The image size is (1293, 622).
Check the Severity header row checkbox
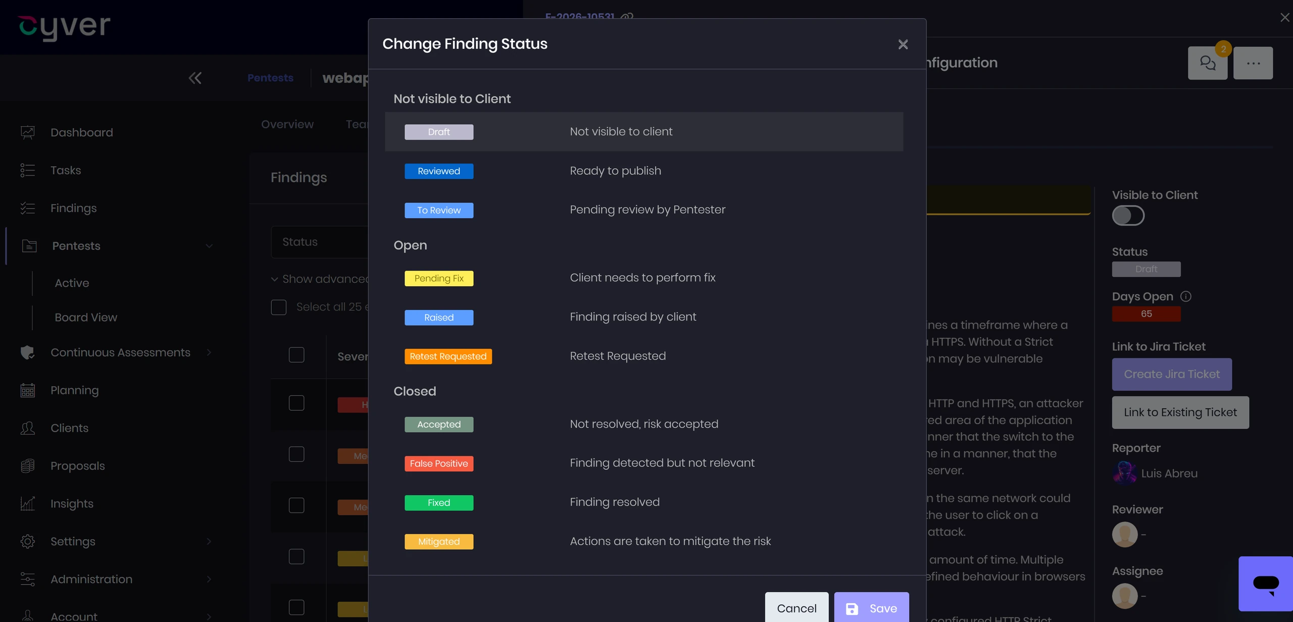coord(296,355)
